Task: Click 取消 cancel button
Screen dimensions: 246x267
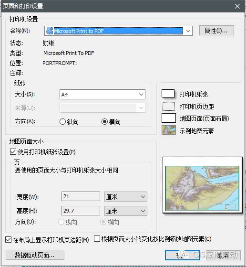Action: pos(223,255)
